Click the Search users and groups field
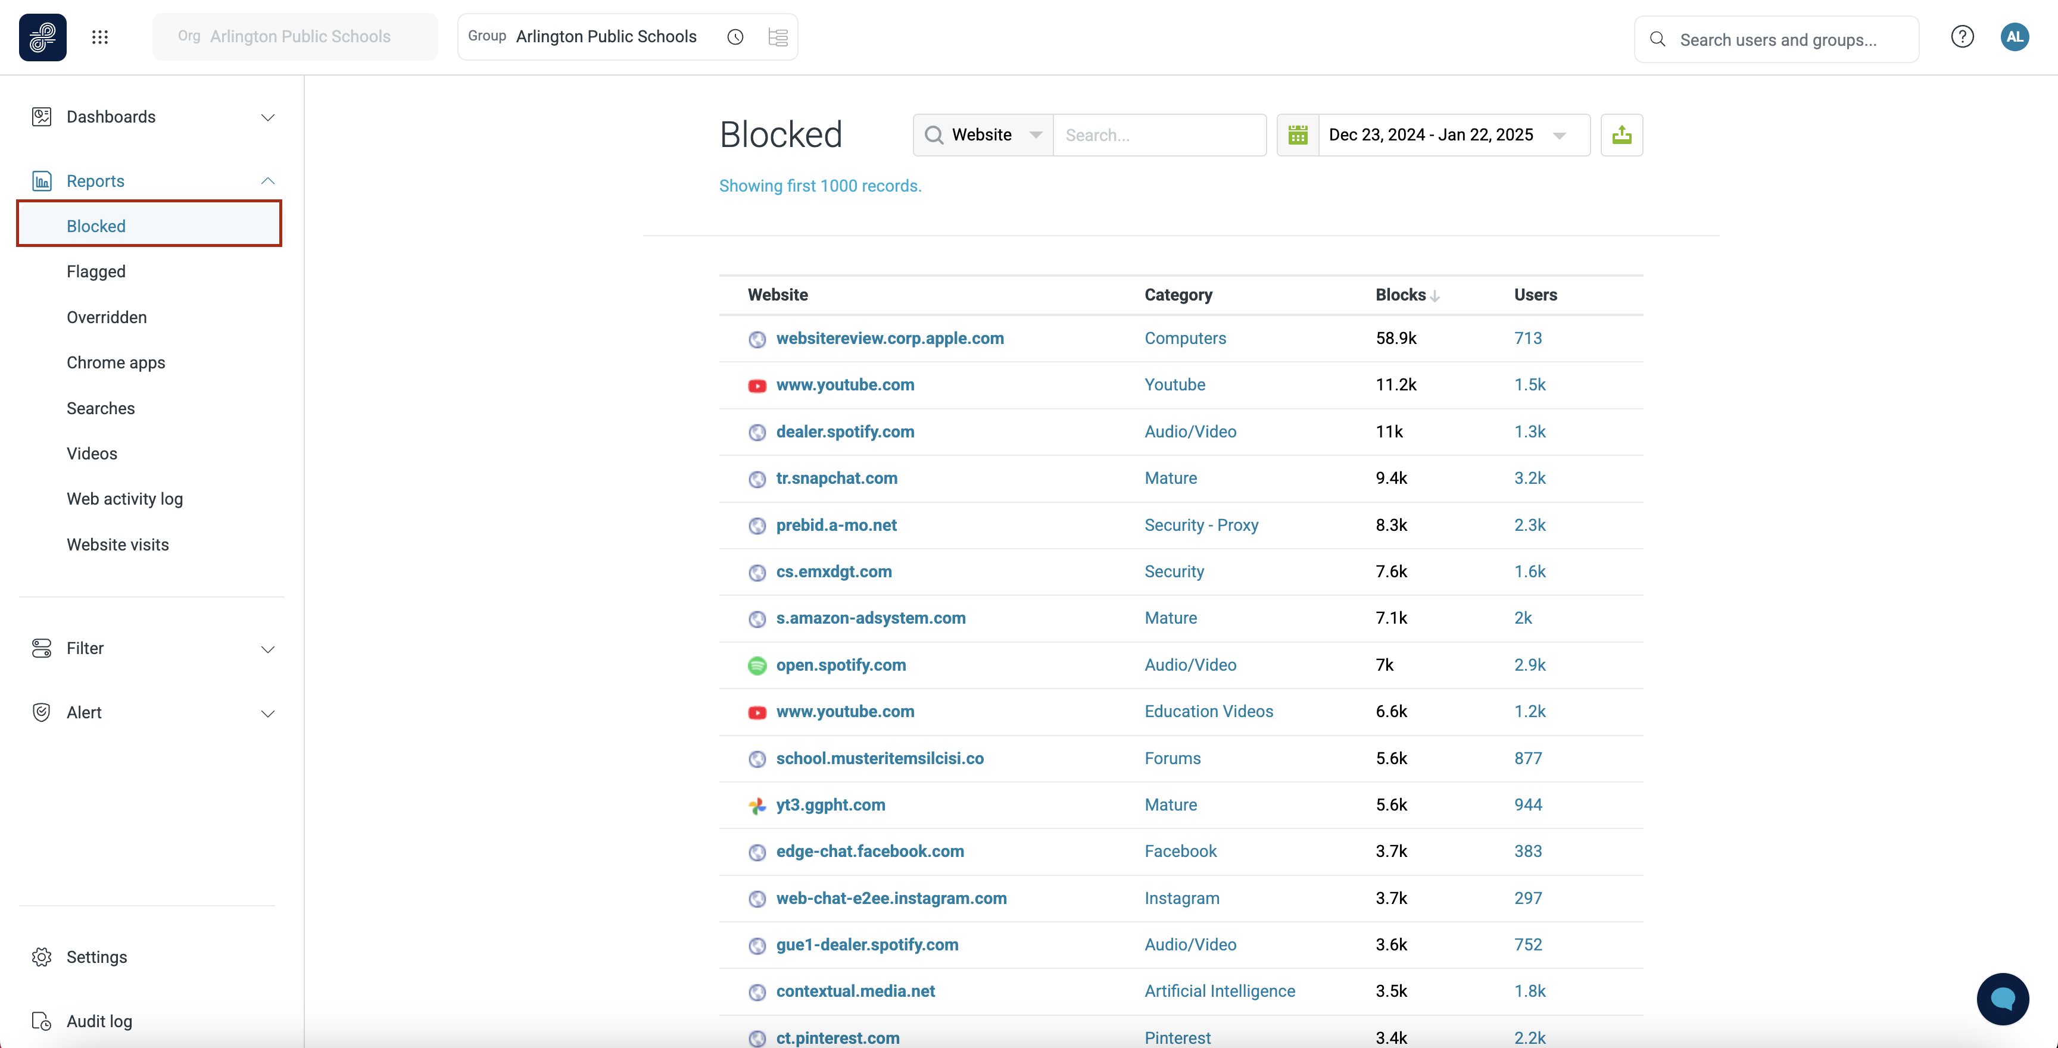The height and width of the screenshot is (1048, 2058). pos(1776,39)
